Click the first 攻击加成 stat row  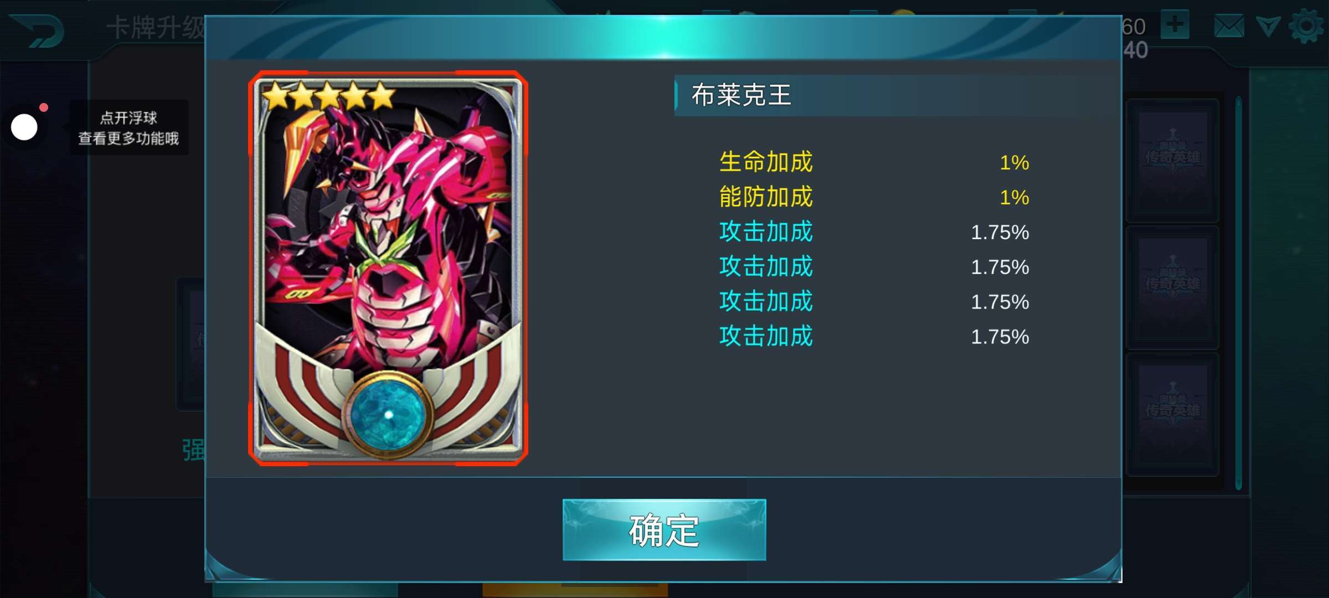point(874,232)
